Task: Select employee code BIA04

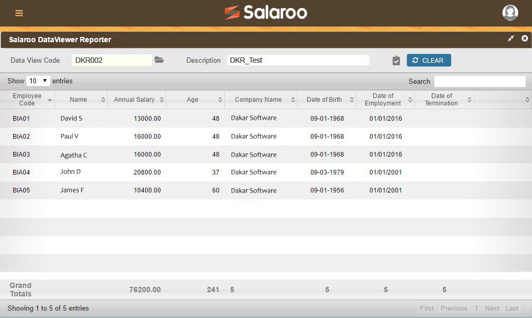Action: (21, 172)
